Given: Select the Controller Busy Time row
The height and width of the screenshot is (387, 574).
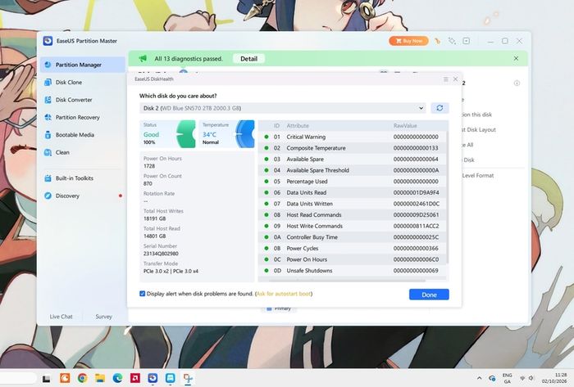Looking at the screenshot, I should pos(353,237).
